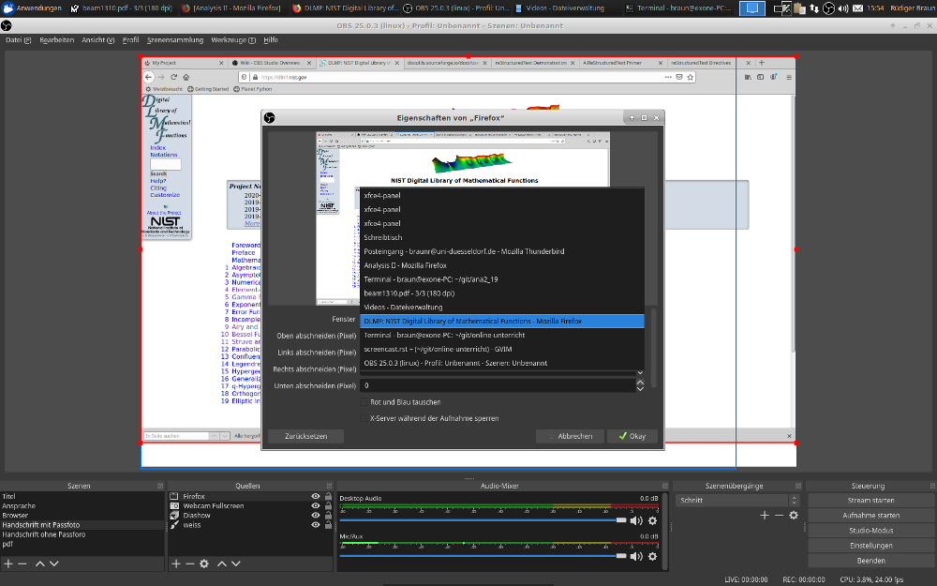Open the Bearbeiten menu

click(x=57, y=40)
